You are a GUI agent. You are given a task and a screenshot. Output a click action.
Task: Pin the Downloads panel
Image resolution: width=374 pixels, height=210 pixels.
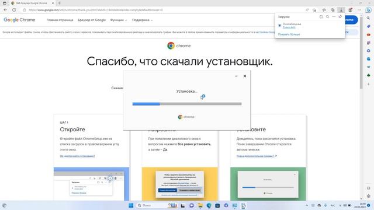(340, 17)
